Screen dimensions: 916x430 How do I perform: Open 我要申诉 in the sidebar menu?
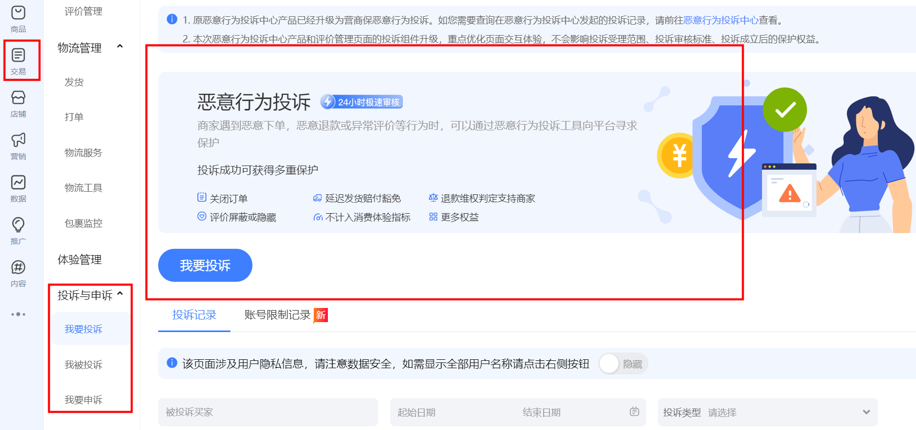(x=83, y=400)
